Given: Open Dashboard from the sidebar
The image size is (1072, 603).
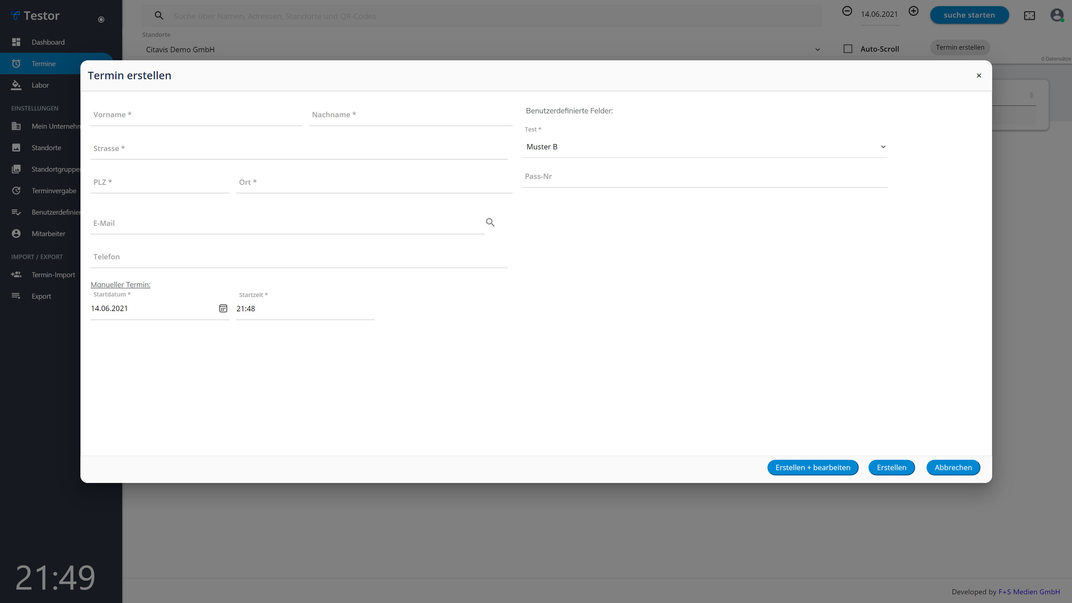Looking at the screenshot, I should tap(48, 42).
